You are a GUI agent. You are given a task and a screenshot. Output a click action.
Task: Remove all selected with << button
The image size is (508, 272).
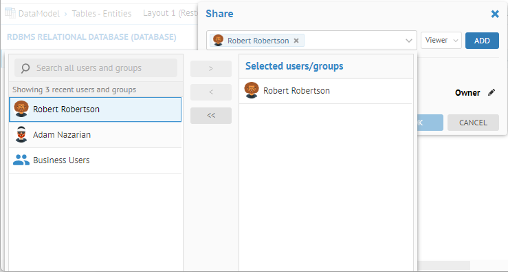click(211, 116)
